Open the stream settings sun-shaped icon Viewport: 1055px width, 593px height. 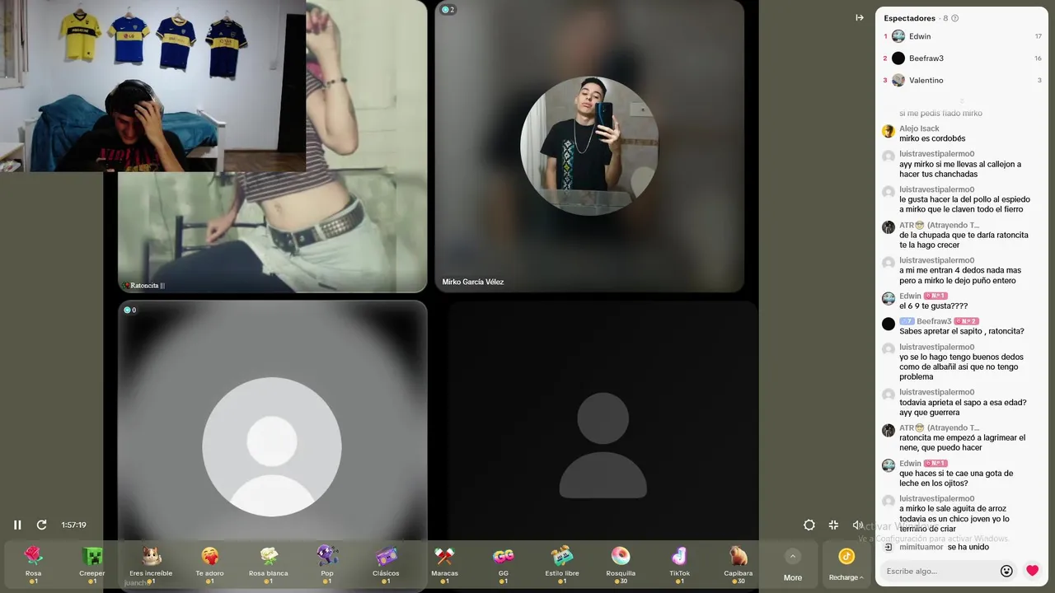click(809, 525)
